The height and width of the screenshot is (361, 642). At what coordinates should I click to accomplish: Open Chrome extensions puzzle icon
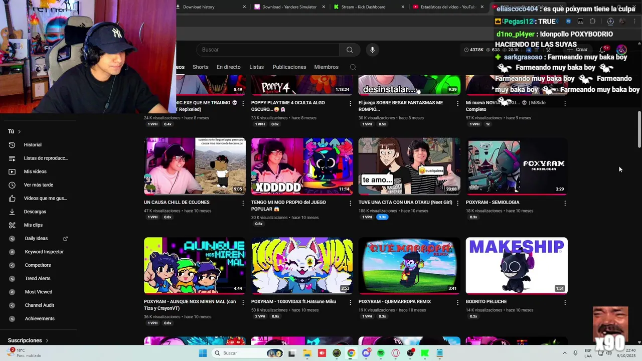[592, 21]
